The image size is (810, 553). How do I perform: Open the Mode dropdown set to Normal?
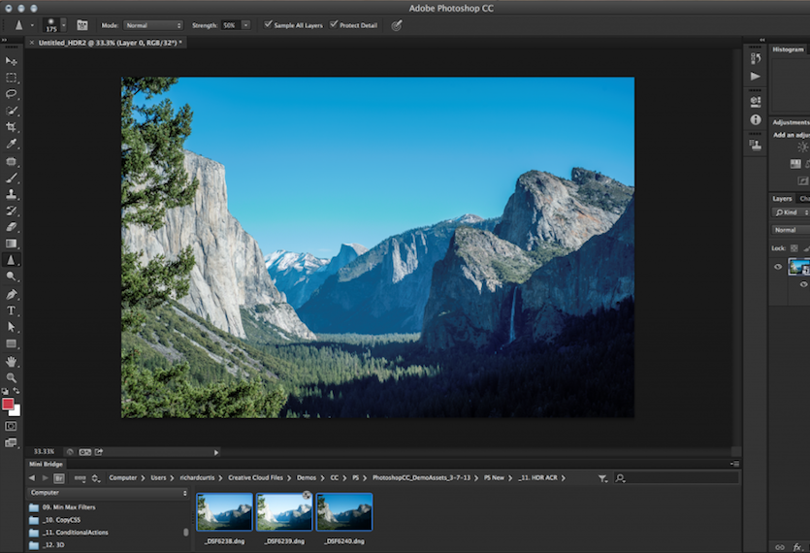[153, 25]
